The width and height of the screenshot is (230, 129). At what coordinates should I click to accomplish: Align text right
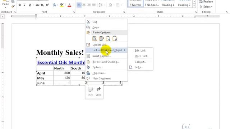click(89, 5)
